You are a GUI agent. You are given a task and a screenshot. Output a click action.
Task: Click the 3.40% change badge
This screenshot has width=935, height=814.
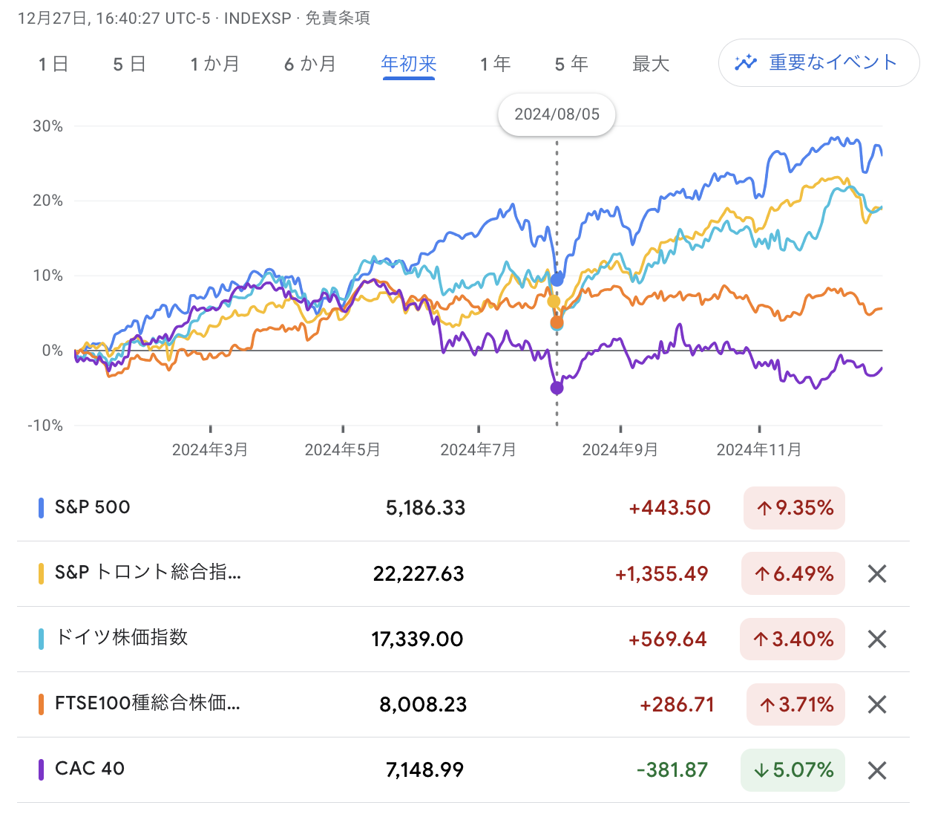coord(793,639)
